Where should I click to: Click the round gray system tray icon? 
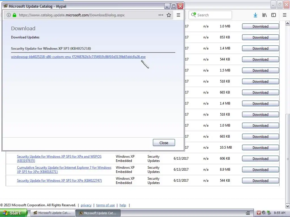click(x=264, y=213)
